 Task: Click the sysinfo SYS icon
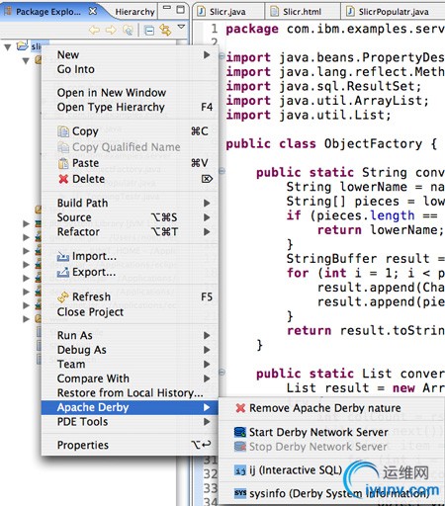click(x=240, y=493)
